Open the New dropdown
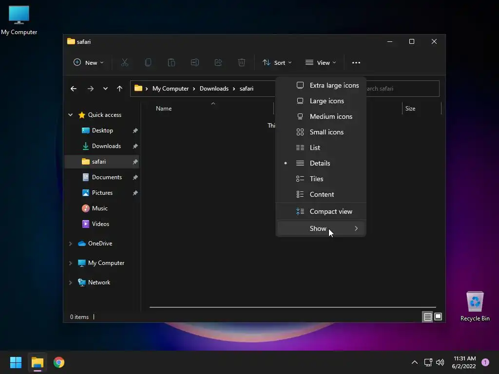The width and height of the screenshot is (499, 374). pos(88,63)
